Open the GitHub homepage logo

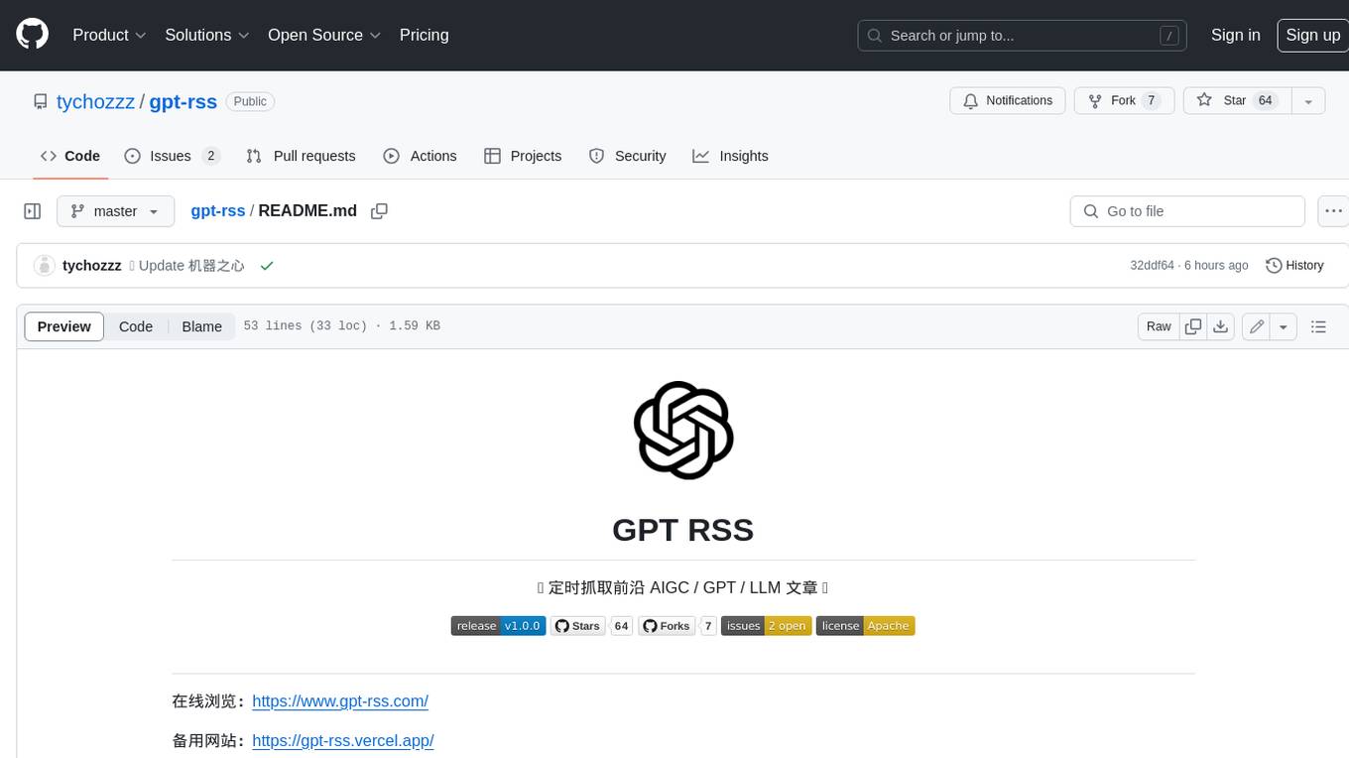click(32, 35)
